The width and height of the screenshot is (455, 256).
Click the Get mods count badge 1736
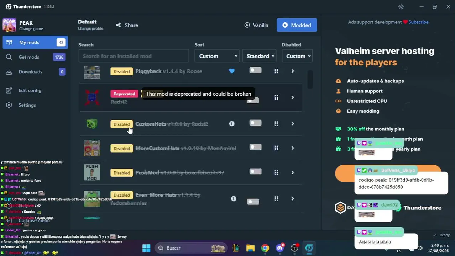[59, 57]
